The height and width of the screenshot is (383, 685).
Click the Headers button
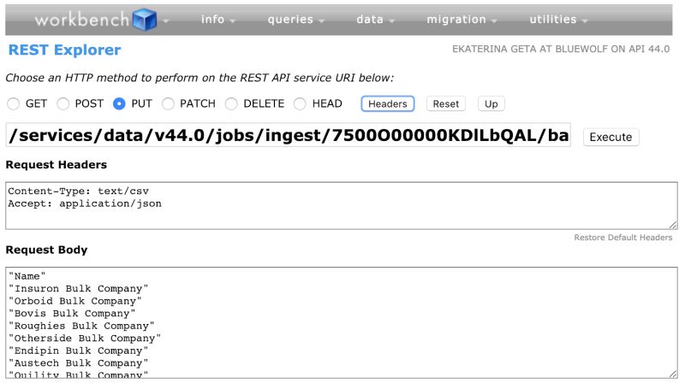388,103
